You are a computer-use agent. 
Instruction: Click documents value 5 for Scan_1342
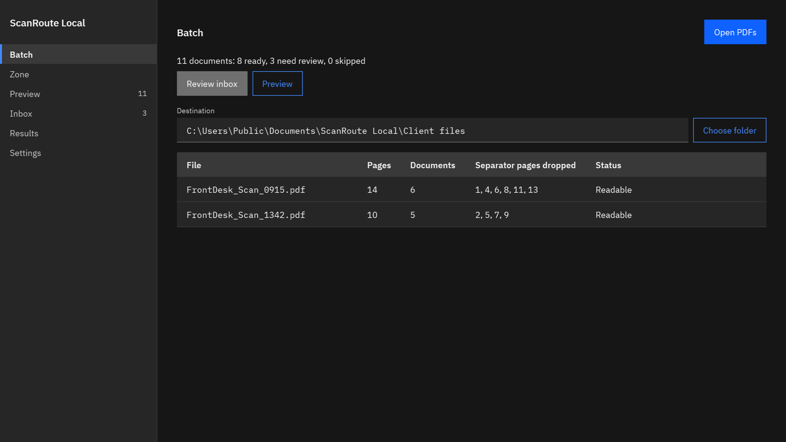413,215
